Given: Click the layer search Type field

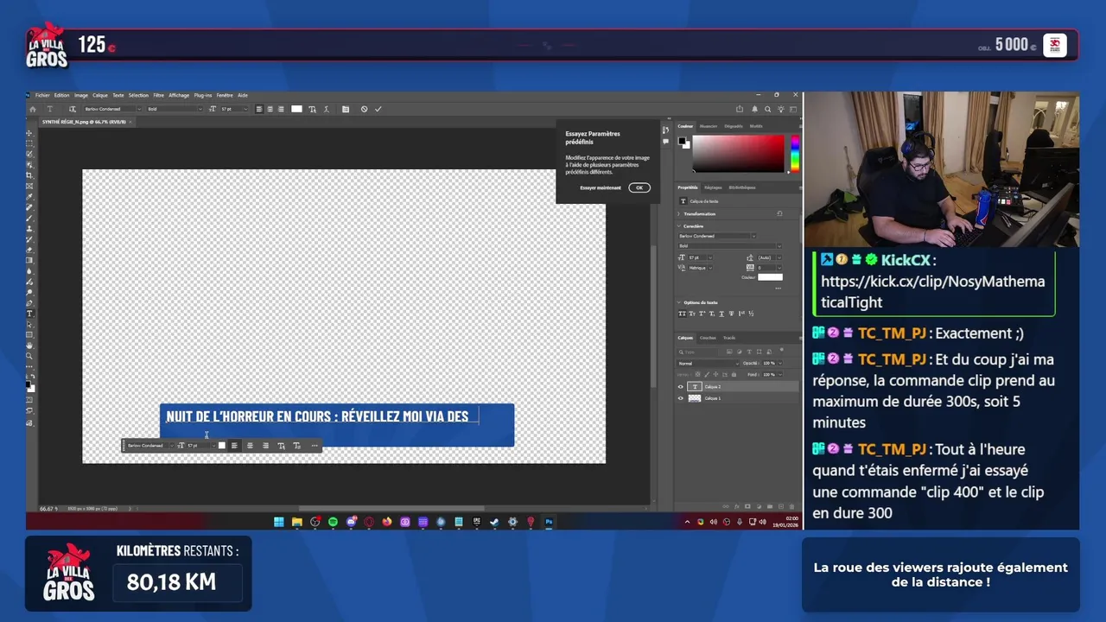Looking at the screenshot, I should coord(698,352).
